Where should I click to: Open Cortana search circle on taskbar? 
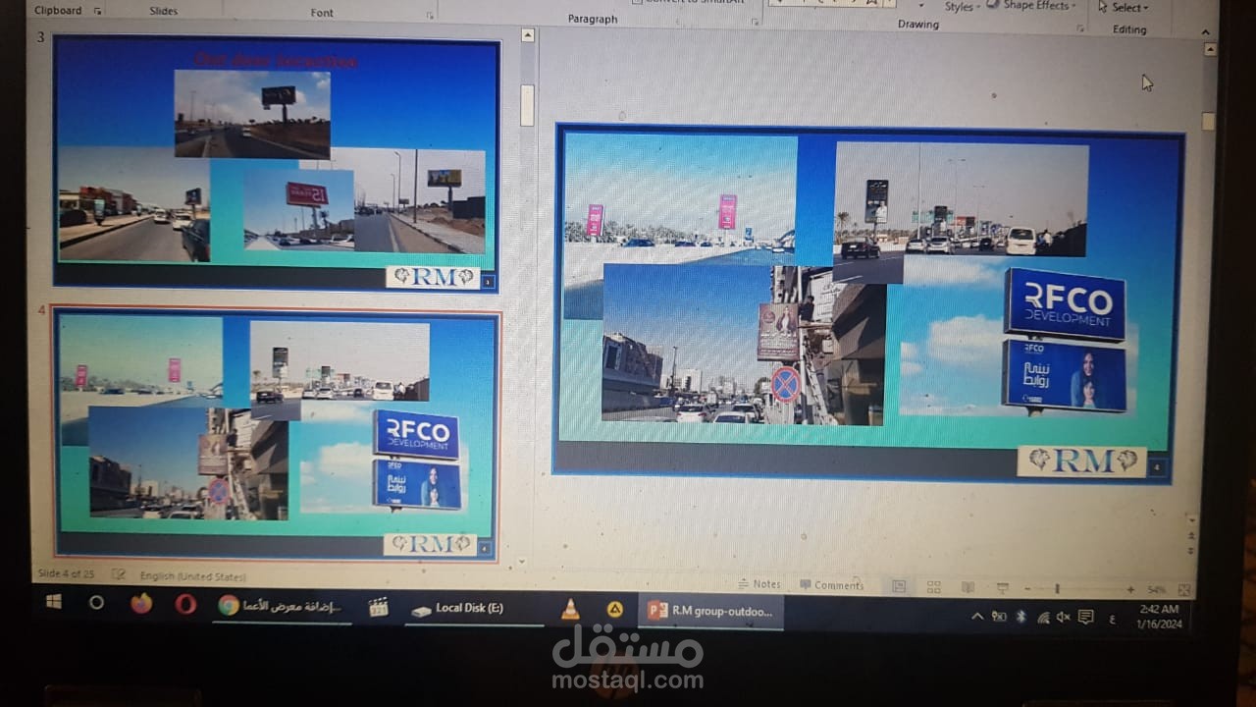coord(96,603)
